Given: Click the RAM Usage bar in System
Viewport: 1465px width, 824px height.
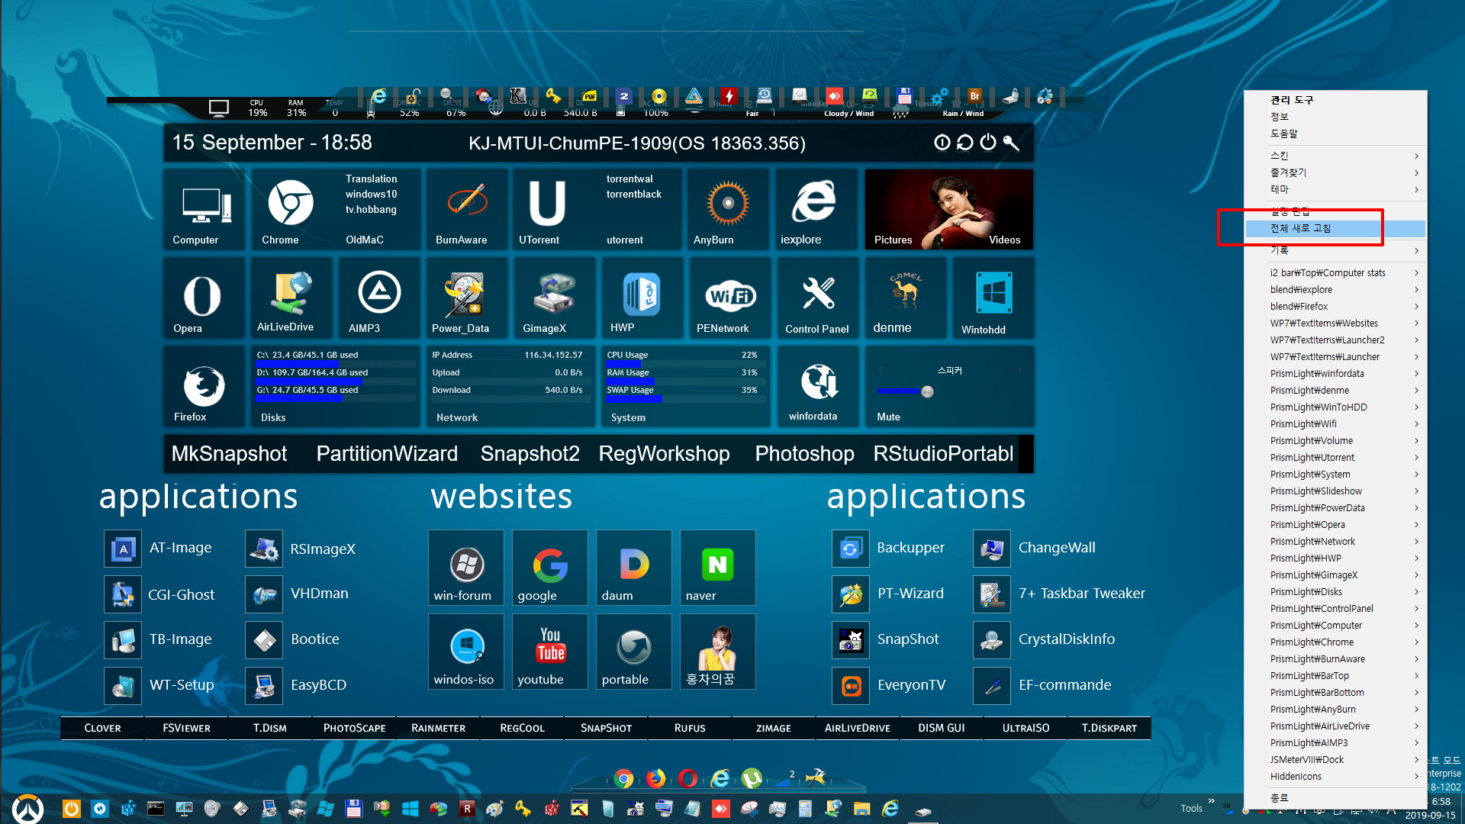Looking at the screenshot, I should click(685, 381).
